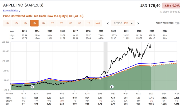Go to next period with right arrow
180x106 pixels.
coord(138,23)
